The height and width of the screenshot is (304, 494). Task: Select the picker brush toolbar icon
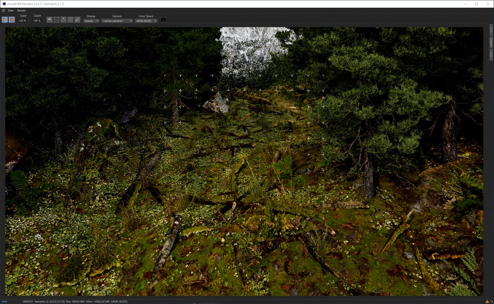coord(77,20)
